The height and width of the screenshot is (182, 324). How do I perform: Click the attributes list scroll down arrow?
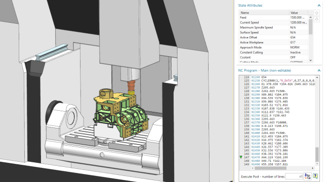(310, 61)
